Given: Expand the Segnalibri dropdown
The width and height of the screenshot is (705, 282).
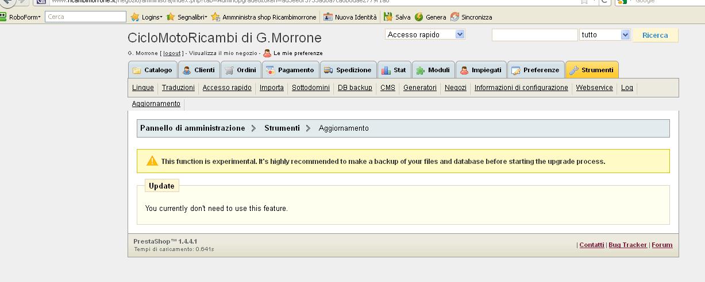Looking at the screenshot, I should click(x=187, y=17).
